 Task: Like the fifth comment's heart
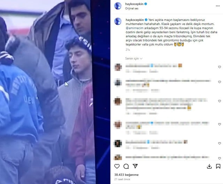pos(220,143)
